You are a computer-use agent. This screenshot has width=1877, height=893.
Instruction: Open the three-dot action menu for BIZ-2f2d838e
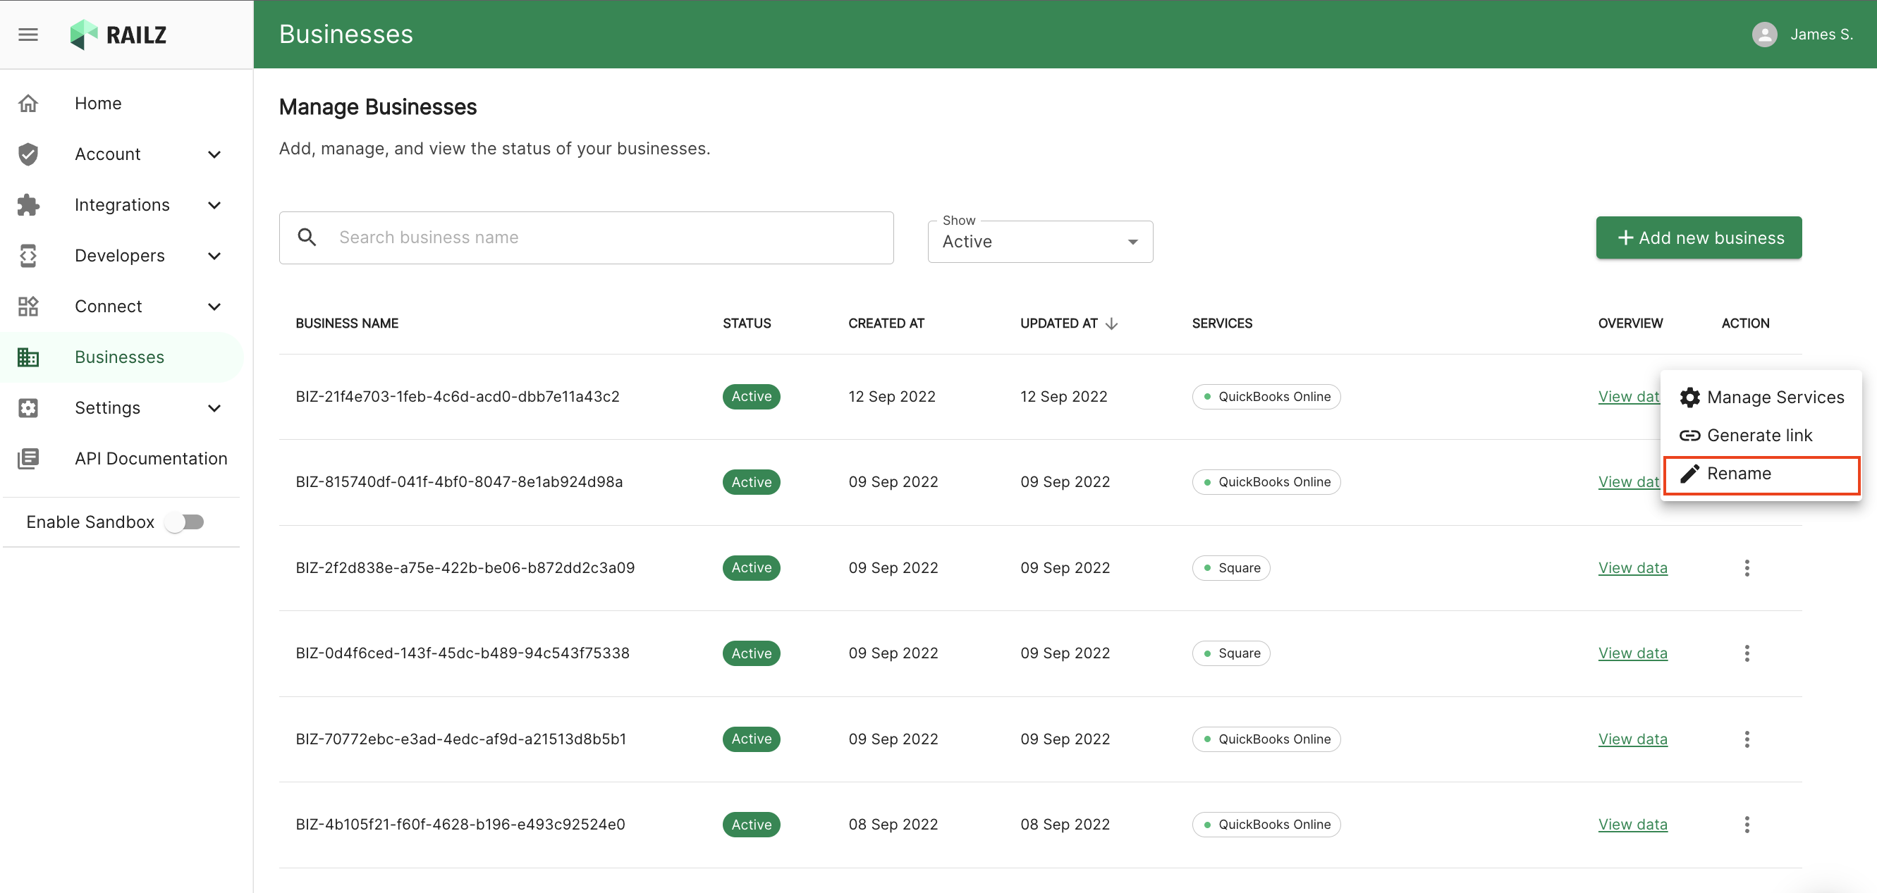1747,567
